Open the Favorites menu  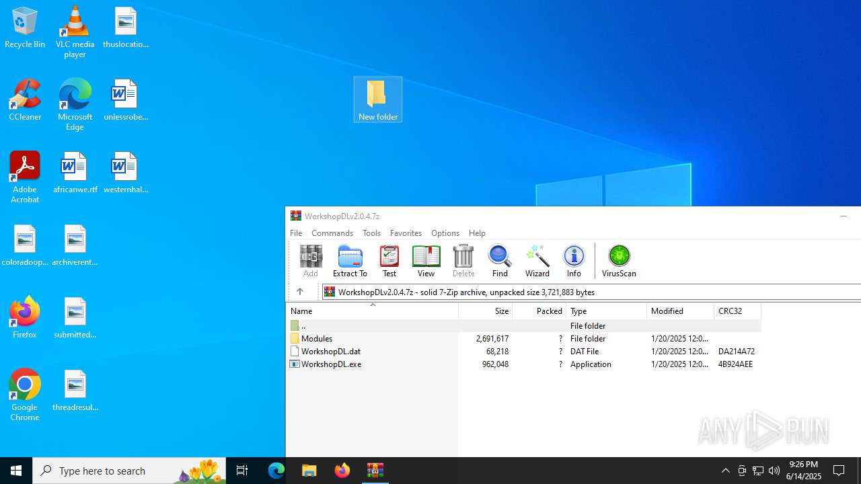(x=406, y=233)
